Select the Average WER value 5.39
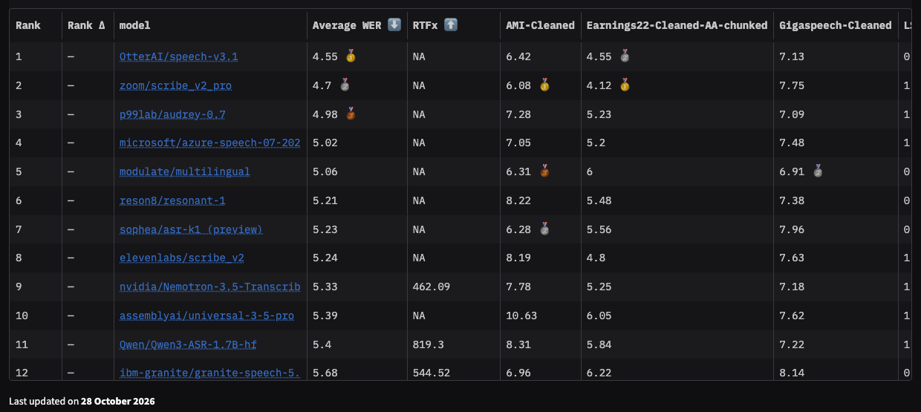Screen dimensions: 921x412 [325, 315]
